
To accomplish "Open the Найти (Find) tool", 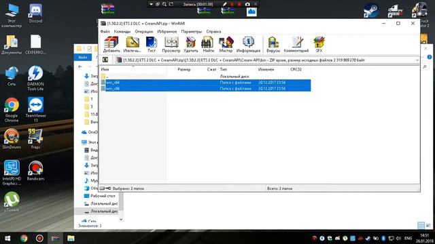I will [x=208, y=45].
